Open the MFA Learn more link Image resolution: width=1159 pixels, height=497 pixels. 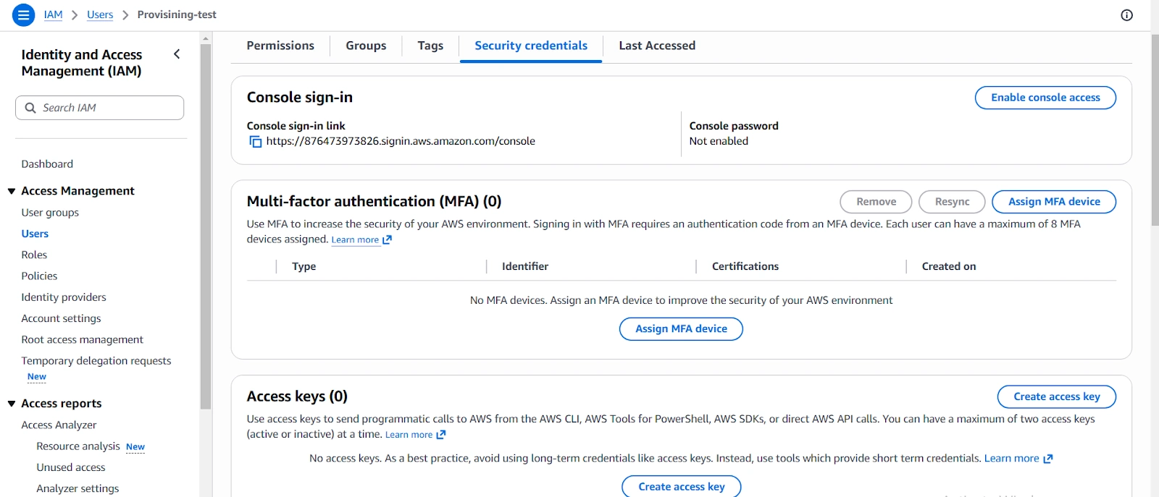tap(355, 240)
